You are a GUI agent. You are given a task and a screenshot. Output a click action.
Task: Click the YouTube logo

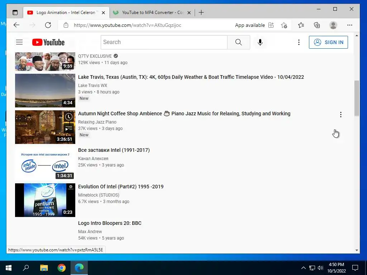pos(48,42)
